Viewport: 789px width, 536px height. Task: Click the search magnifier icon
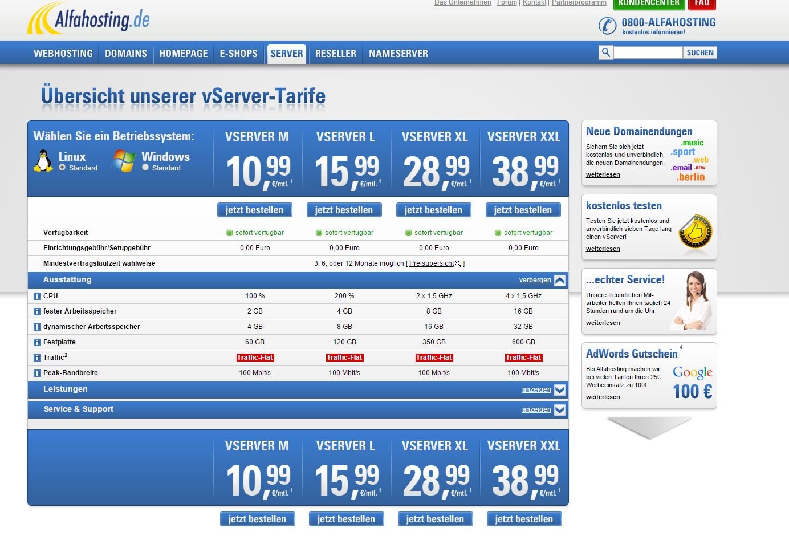[x=605, y=52]
